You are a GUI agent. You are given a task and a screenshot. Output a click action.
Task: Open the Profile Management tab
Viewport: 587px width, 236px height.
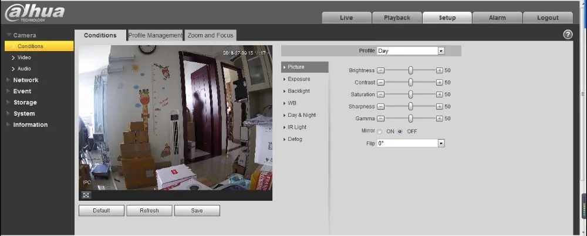coord(155,35)
